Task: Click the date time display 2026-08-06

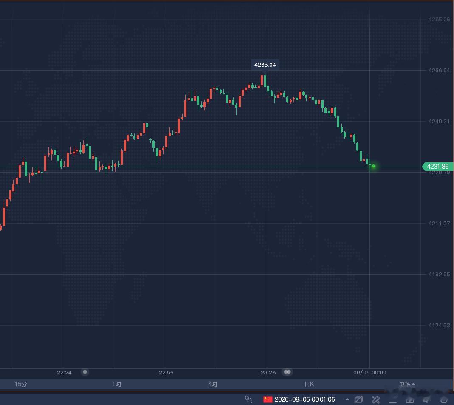Action: 305,399
